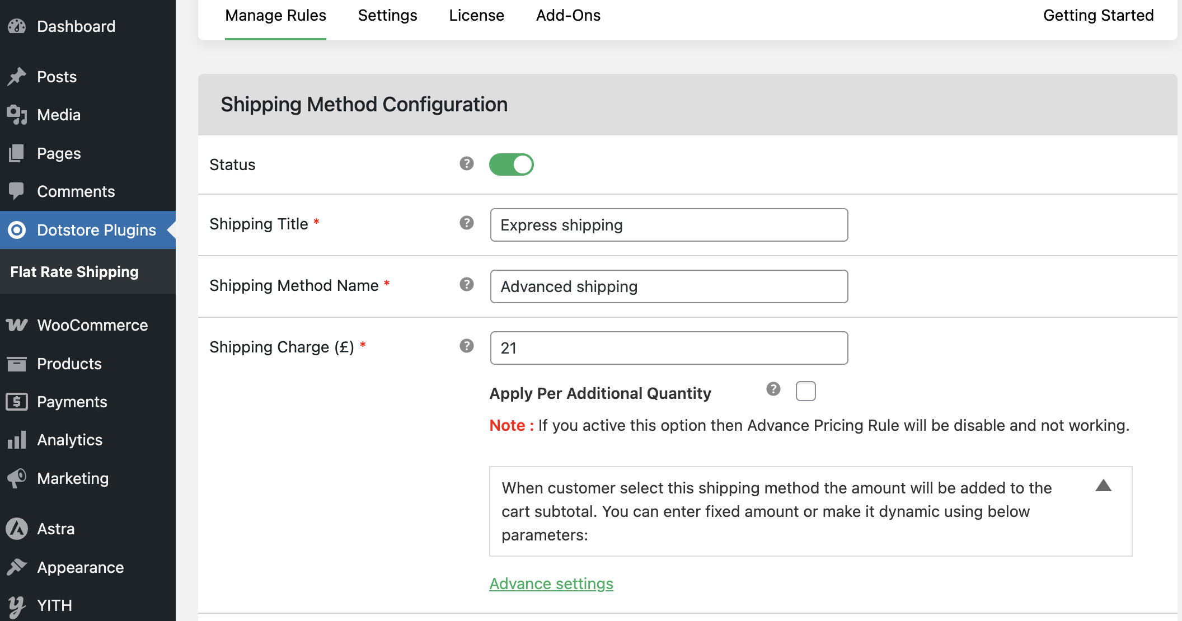
Task: Toggle the shipping method Status switch
Action: click(512, 164)
